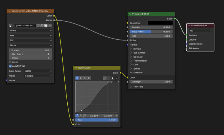Select the R channel in RGB Curves
This screenshot has height=135, width=224.
coord(81,78)
